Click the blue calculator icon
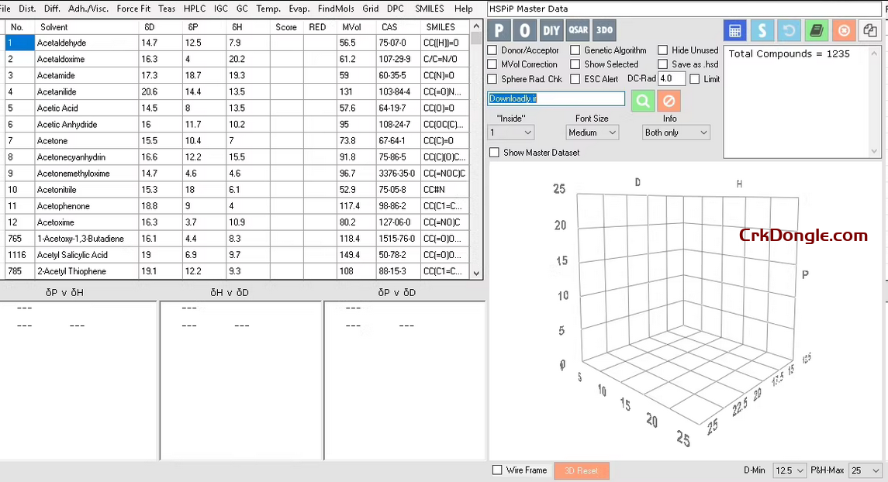Image resolution: width=888 pixels, height=482 pixels. [x=734, y=30]
